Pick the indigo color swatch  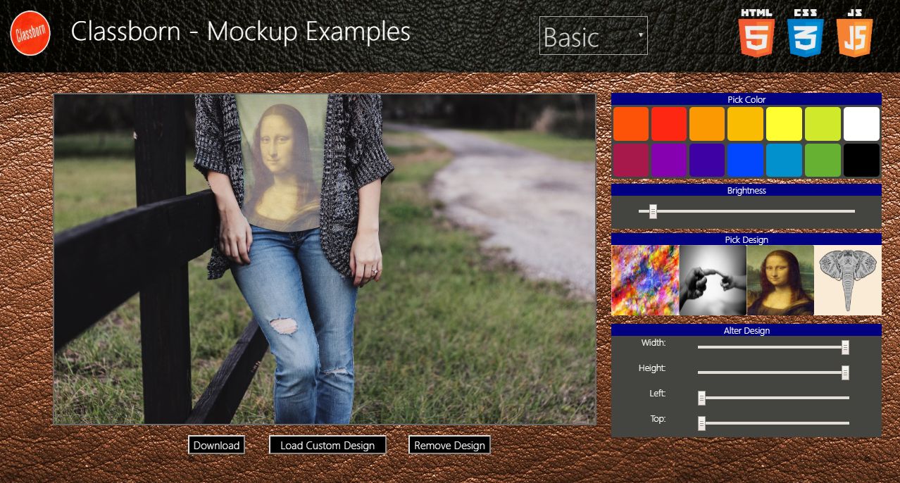point(707,160)
